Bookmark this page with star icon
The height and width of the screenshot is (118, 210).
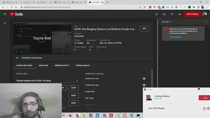(x=145, y=7)
